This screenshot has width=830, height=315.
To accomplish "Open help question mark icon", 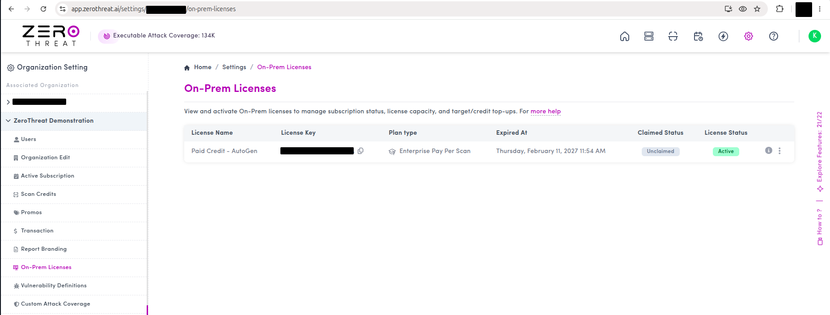I will click(x=774, y=36).
